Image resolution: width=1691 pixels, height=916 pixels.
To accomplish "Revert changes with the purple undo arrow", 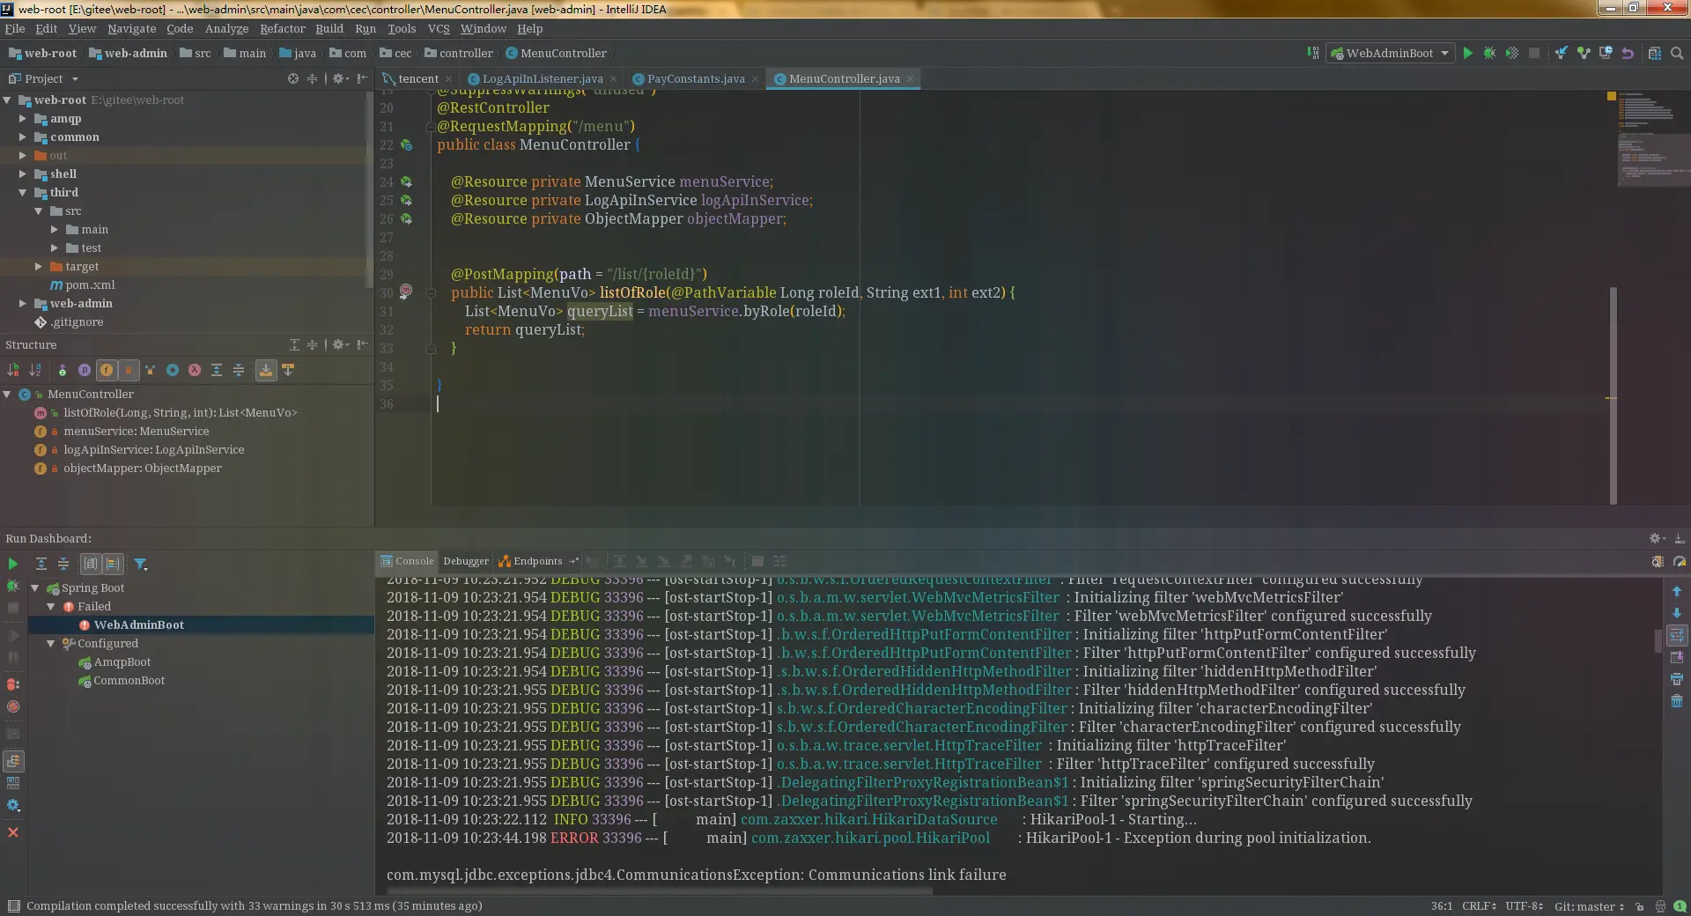I will (1628, 53).
